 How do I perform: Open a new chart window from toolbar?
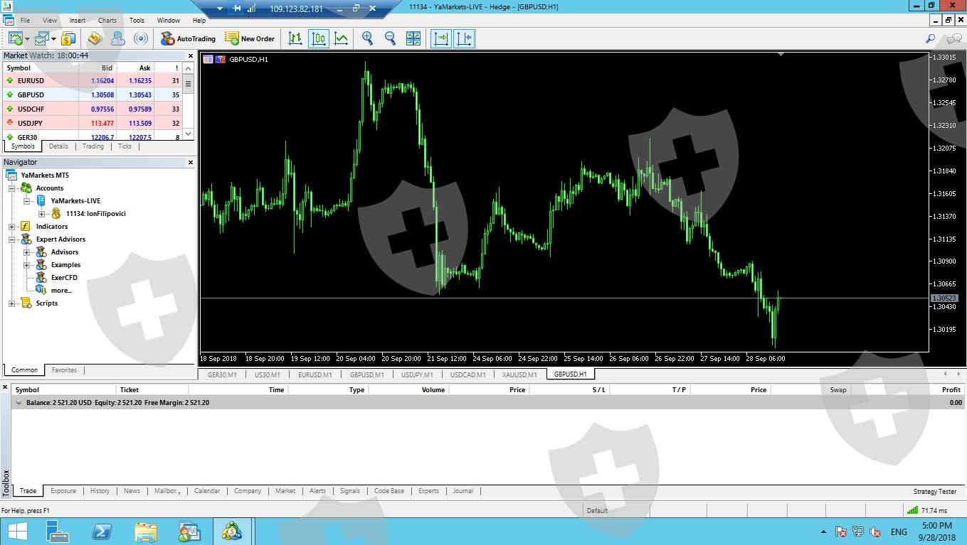[15, 38]
